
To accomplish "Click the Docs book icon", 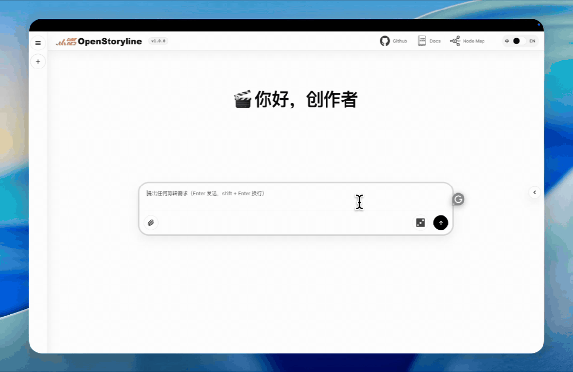I will 422,40.
